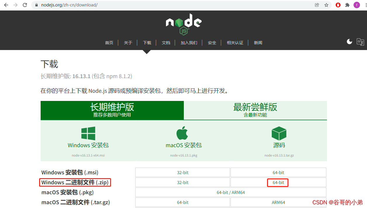Click the Windows 二进制文件 (.zip) row label
The width and height of the screenshot is (367, 208).
coord(75,183)
